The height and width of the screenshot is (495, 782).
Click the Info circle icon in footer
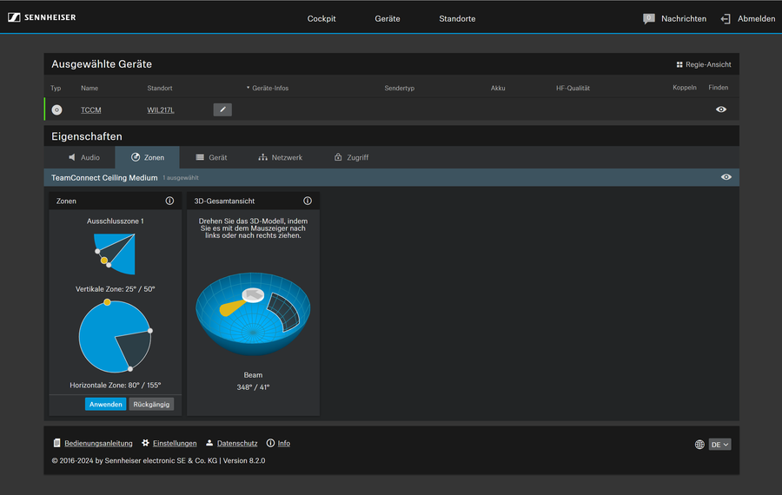270,443
